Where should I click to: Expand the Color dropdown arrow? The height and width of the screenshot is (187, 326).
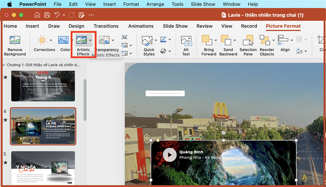pos(72,40)
